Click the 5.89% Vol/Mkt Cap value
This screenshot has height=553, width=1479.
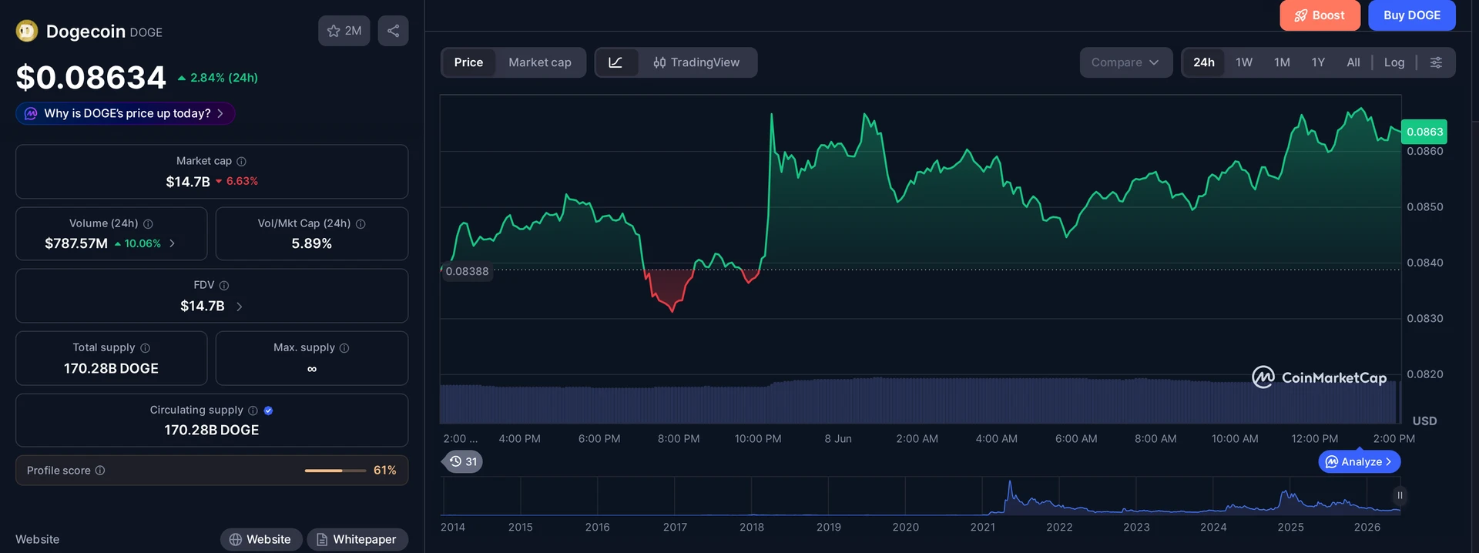pos(312,243)
